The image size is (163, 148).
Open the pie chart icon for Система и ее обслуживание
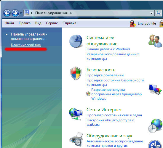tap(76, 41)
